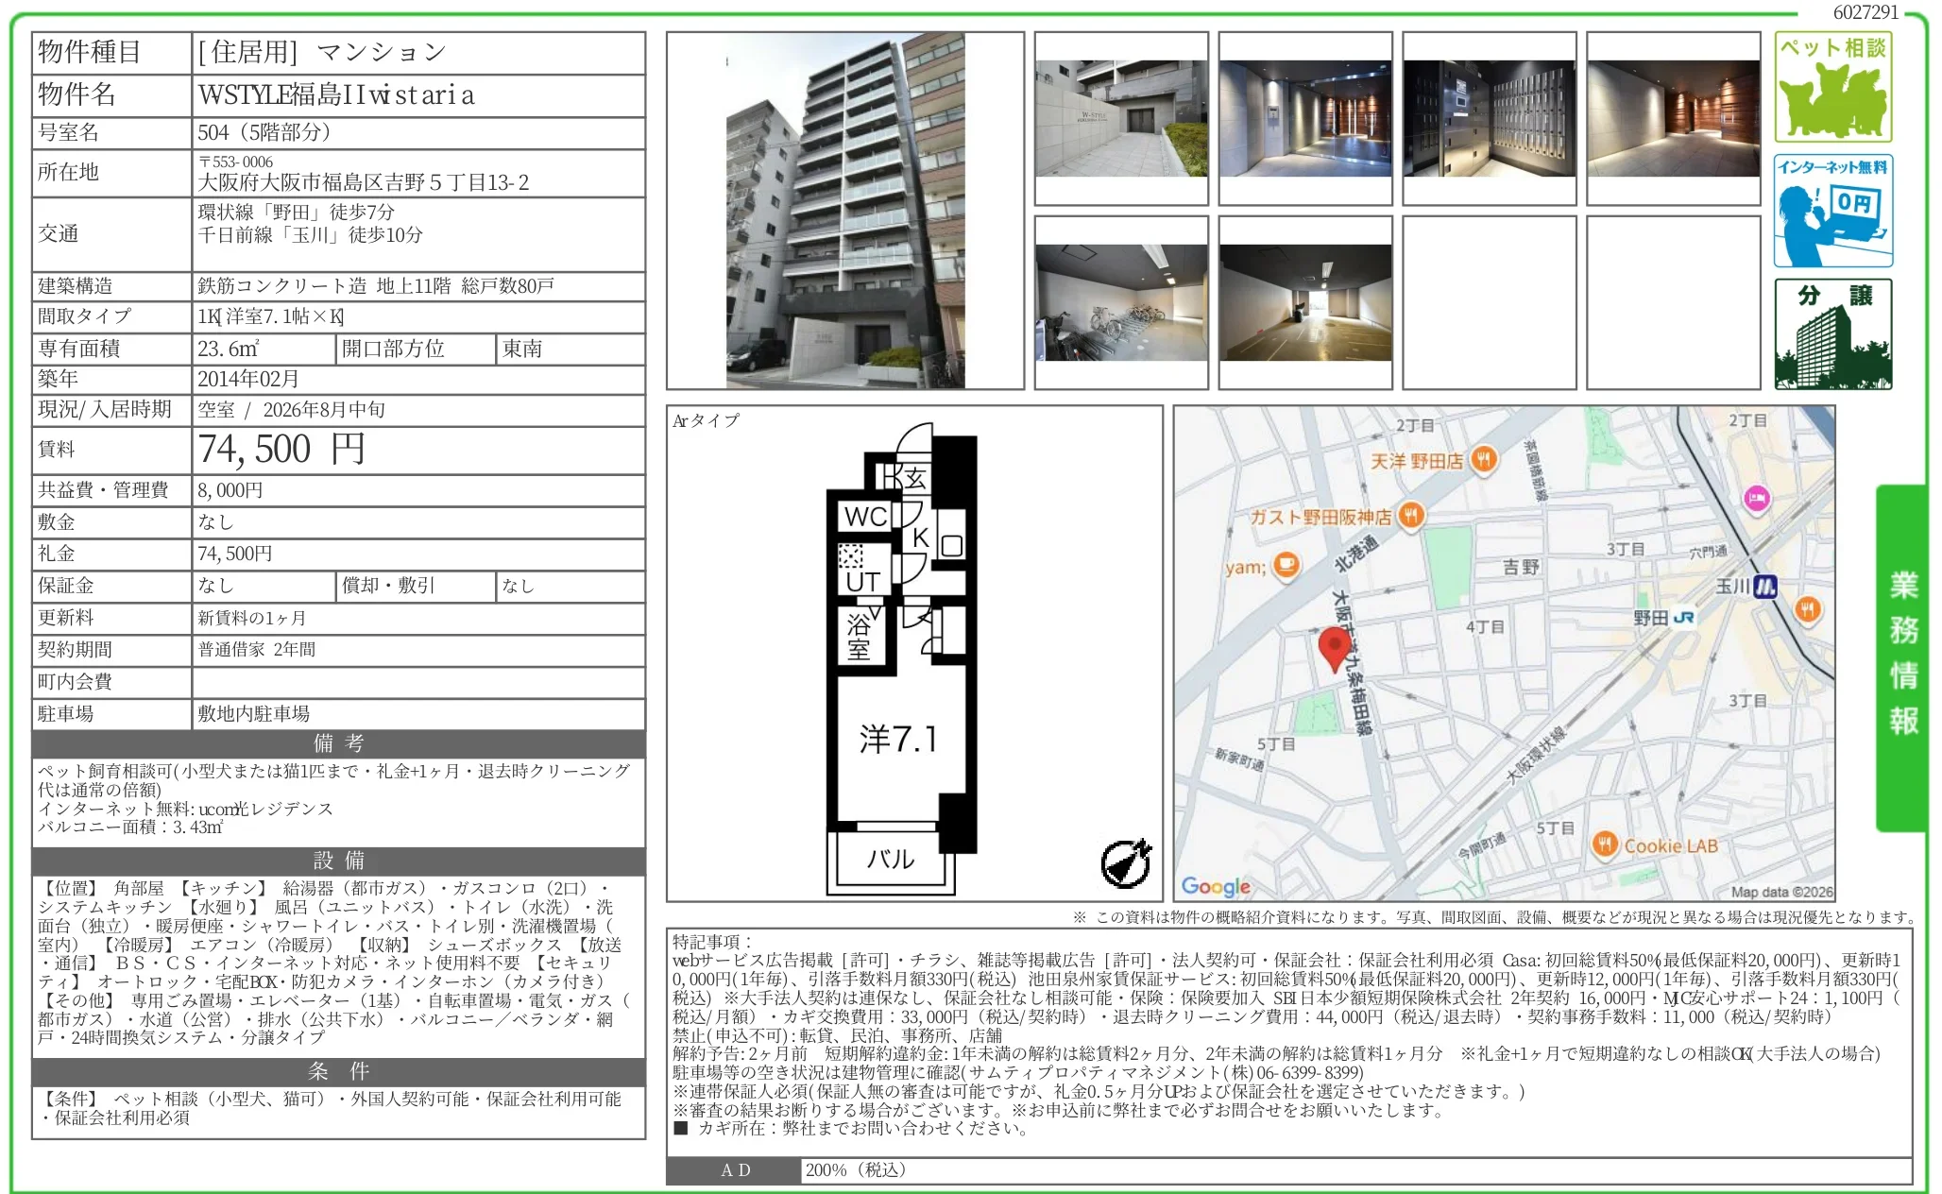1942x1194 pixels.
Task: Click the build date 2014年02月
Action: point(248,379)
